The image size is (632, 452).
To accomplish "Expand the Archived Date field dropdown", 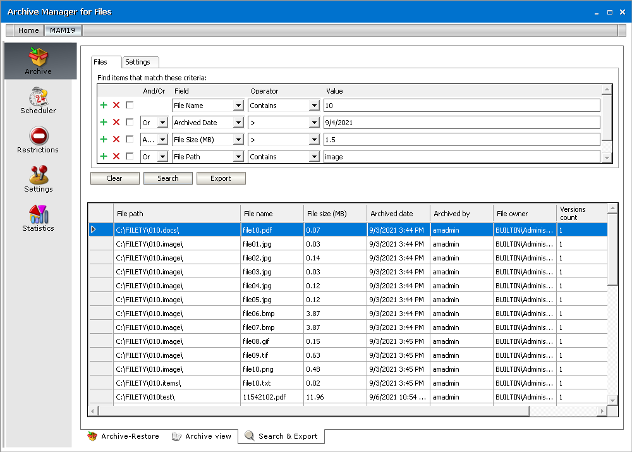I will click(x=238, y=123).
